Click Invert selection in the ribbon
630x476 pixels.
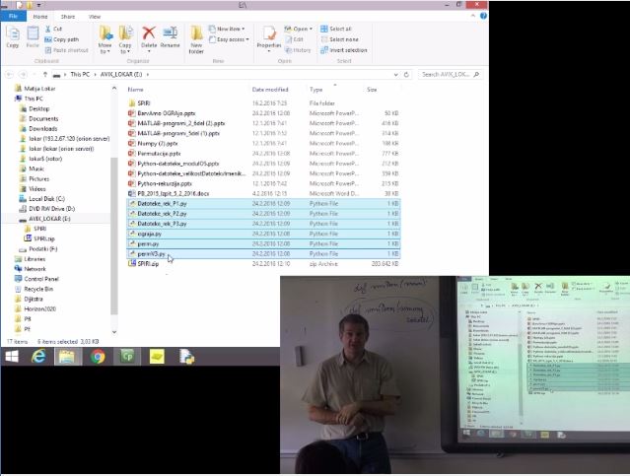coord(347,49)
